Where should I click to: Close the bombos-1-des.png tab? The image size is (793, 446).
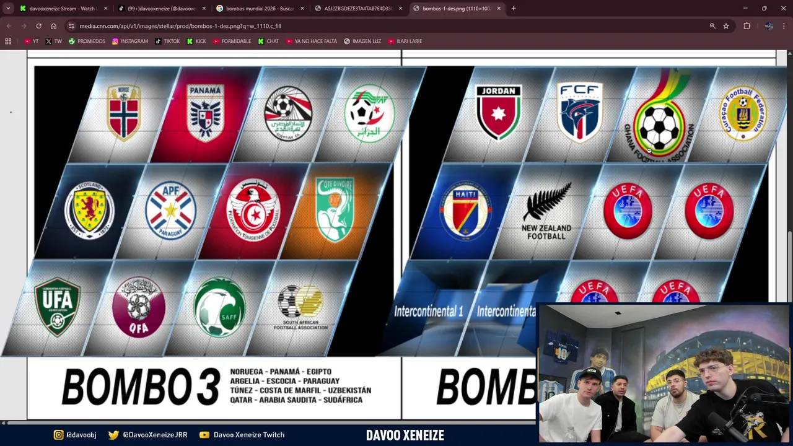[499, 9]
